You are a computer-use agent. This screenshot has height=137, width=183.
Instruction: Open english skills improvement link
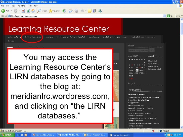[115, 37]
